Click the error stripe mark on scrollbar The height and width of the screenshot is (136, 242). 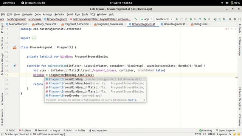click(236, 77)
